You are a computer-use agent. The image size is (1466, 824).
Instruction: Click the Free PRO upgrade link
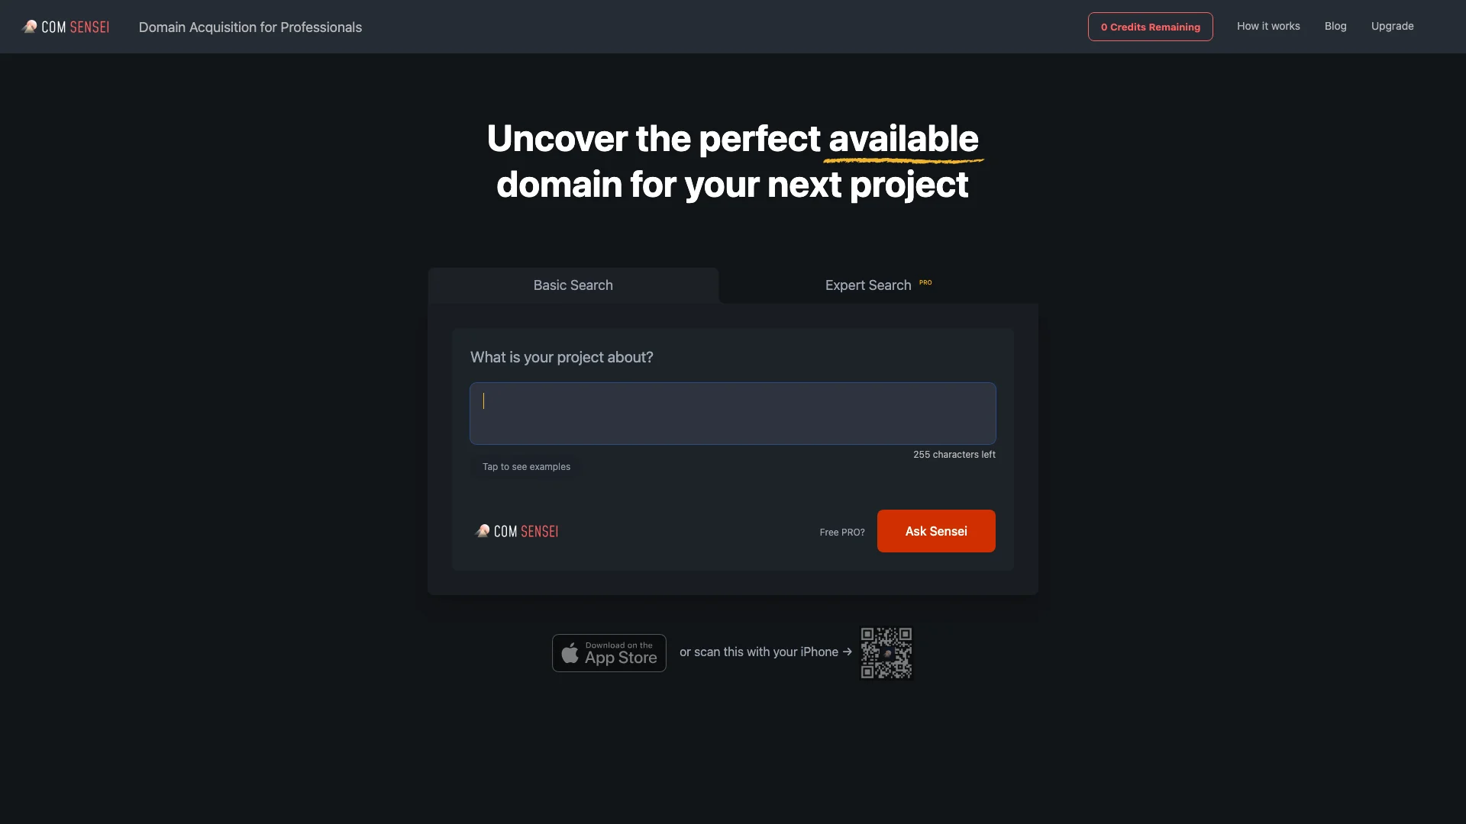coord(841,531)
